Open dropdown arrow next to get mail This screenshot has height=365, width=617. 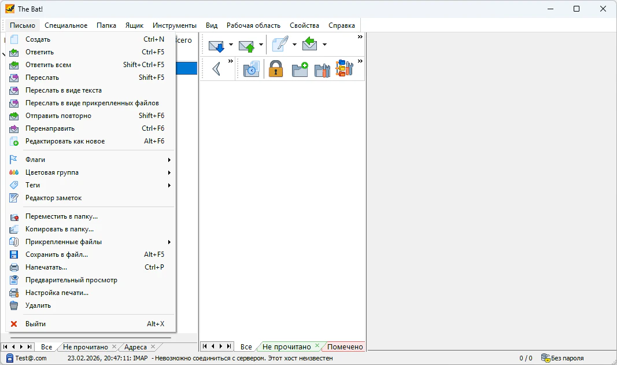click(x=231, y=45)
